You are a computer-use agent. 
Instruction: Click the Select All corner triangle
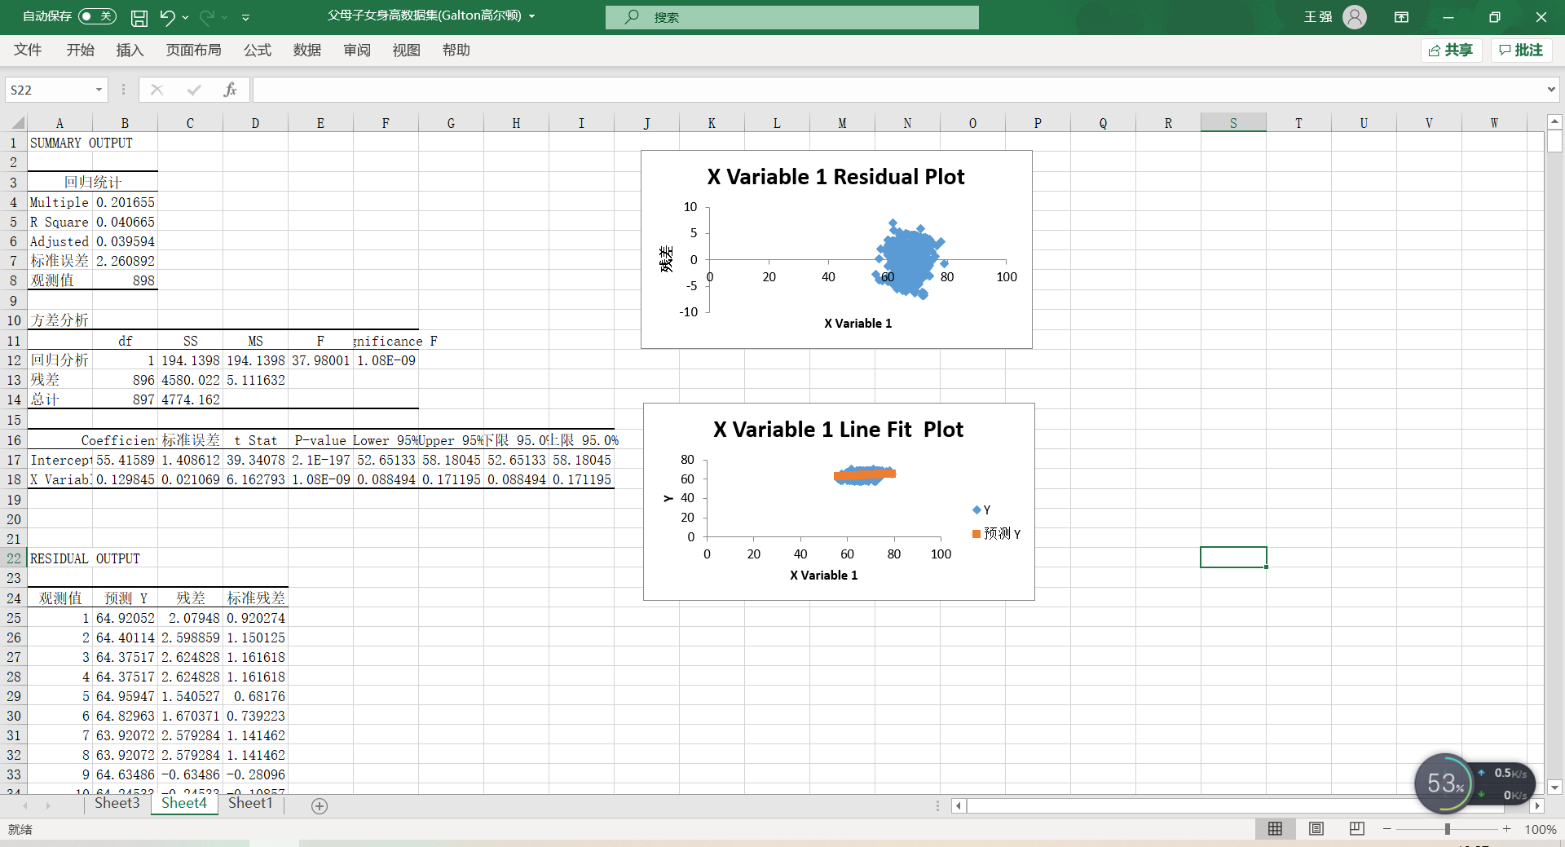point(16,123)
